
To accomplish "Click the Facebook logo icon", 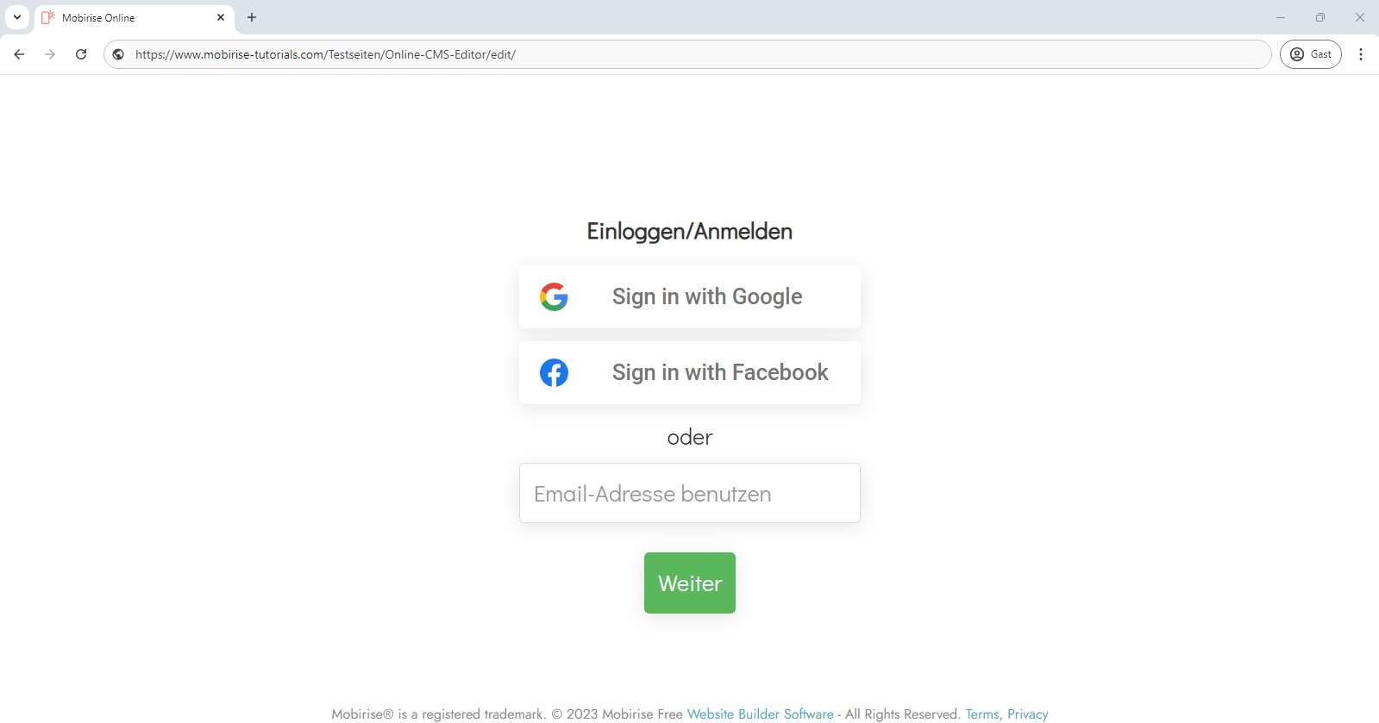I will point(554,372).
